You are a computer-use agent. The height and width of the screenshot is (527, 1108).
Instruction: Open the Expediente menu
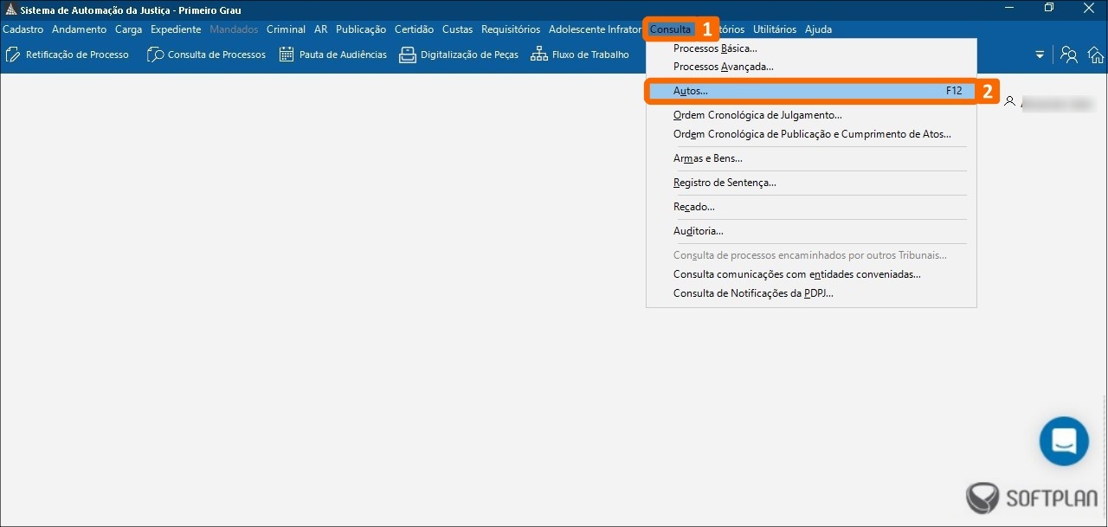[x=176, y=29]
